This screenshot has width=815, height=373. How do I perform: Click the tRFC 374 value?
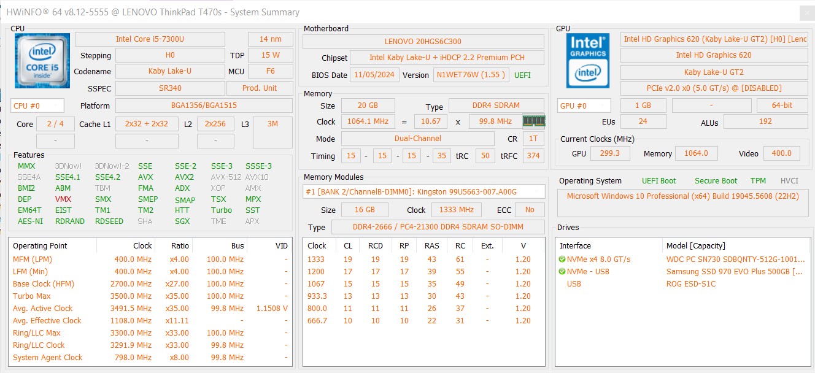(x=533, y=156)
